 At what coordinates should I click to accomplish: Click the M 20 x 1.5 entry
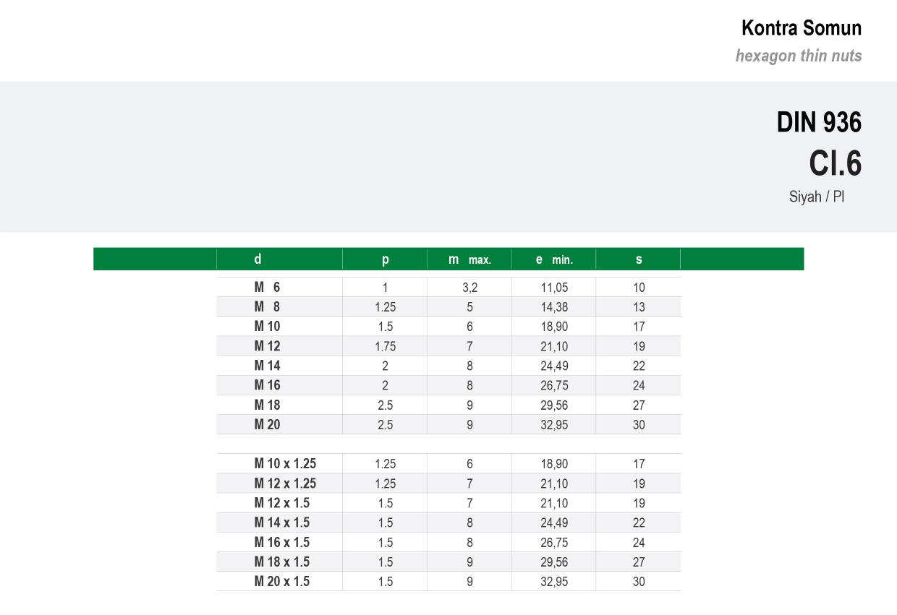click(x=281, y=581)
